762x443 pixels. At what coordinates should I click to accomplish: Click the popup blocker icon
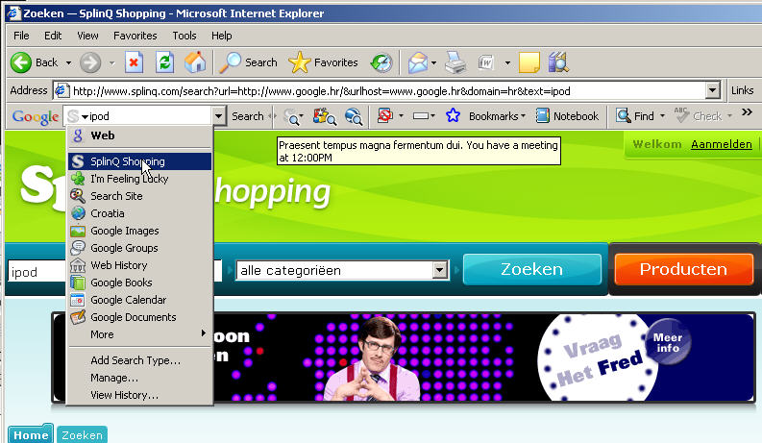pos(385,116)
